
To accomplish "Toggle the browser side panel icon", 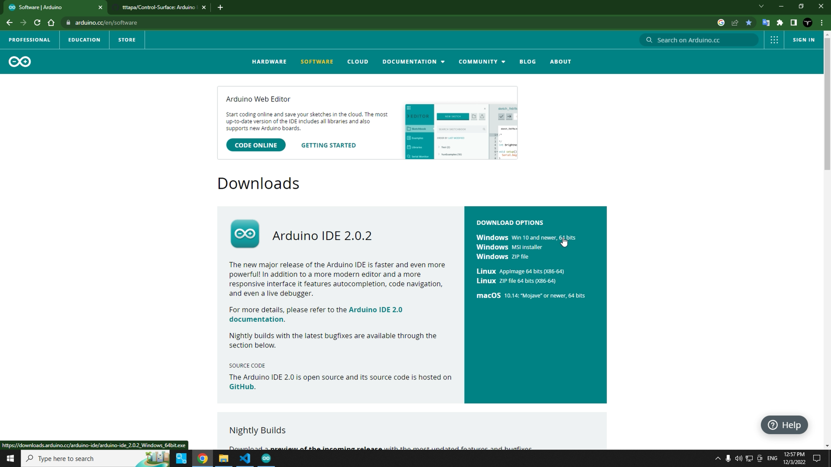I will tap(794, 22).
